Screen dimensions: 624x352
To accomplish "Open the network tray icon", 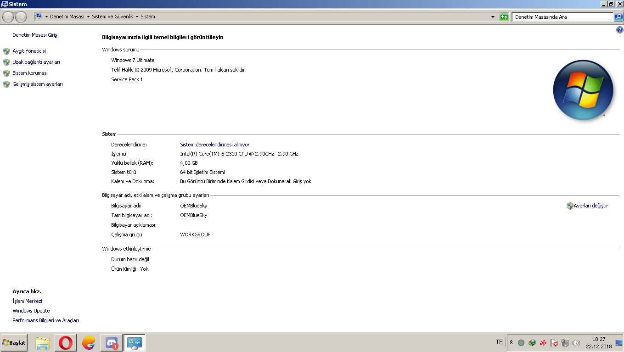I will tap(565, 343).
